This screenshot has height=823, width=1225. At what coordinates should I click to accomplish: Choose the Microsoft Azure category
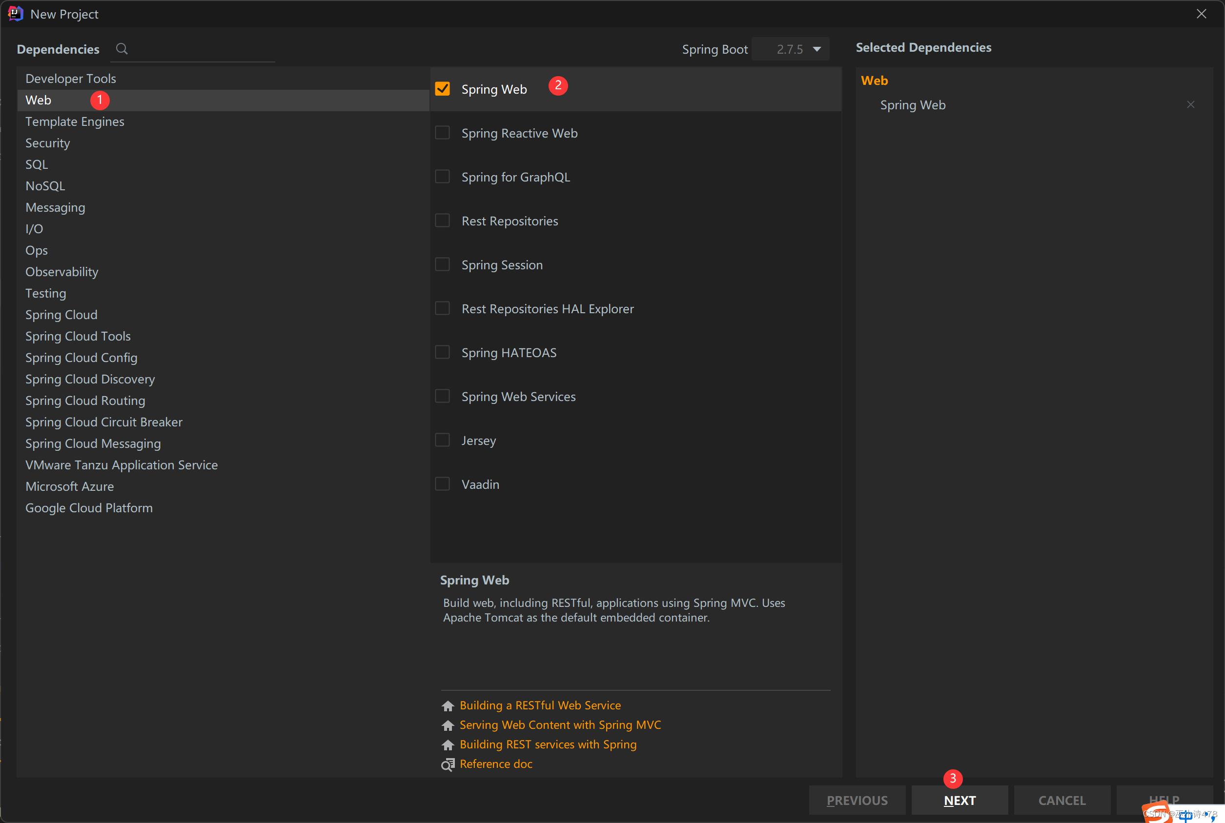pyautogui.click(x=223, y=487)
